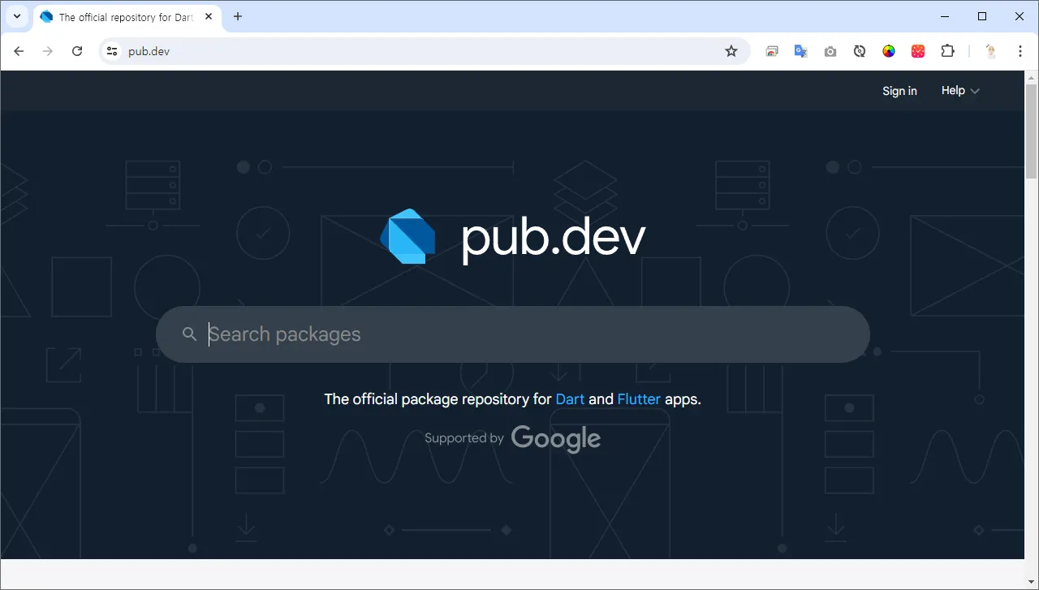Viewport: 1039px width, 590px height.
Task: Close the pub.dev browser tab
Action: 209,16
